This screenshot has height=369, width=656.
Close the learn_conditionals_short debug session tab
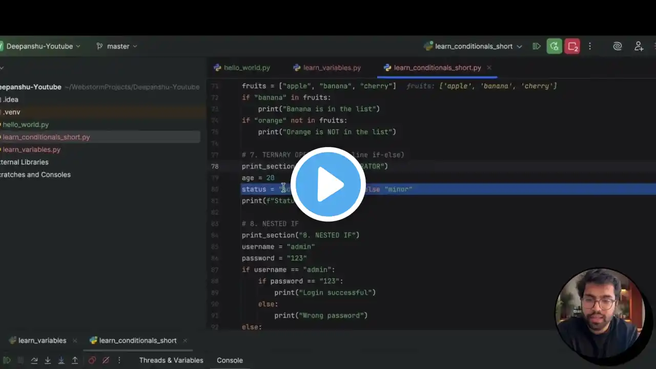point(185,340)
